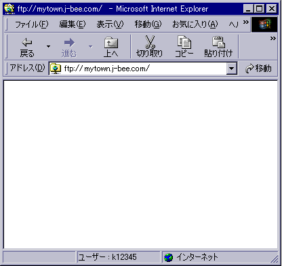Viewport: 282px width, 266px height.
Task: Click the FTP folder icon in address bar
Action: (x=56, y=69)
